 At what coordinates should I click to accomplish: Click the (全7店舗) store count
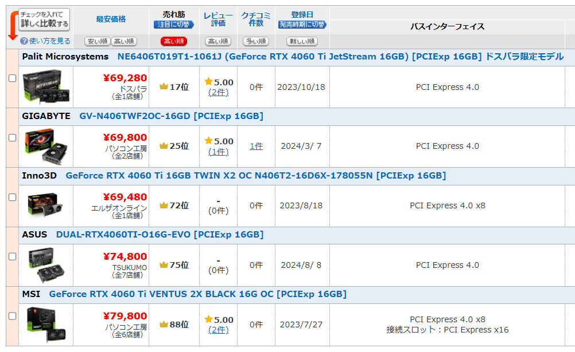127,275
